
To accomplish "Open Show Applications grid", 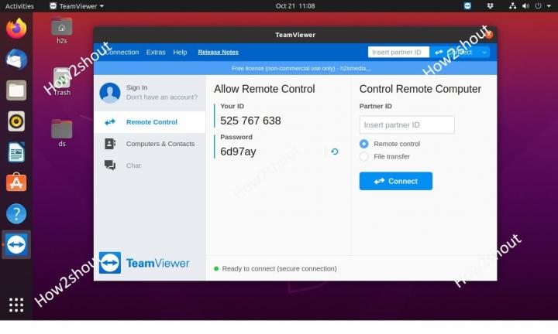I will point(16,304).
